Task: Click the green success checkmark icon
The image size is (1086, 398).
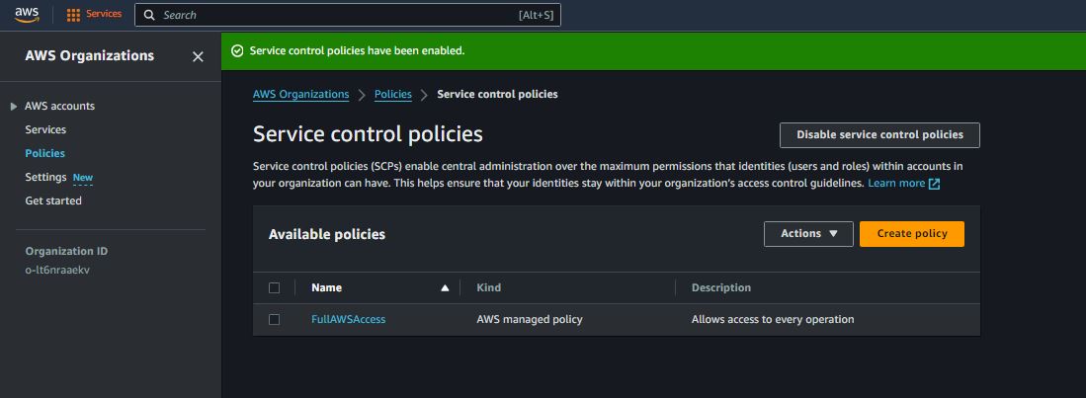Action: pos(237,50)
